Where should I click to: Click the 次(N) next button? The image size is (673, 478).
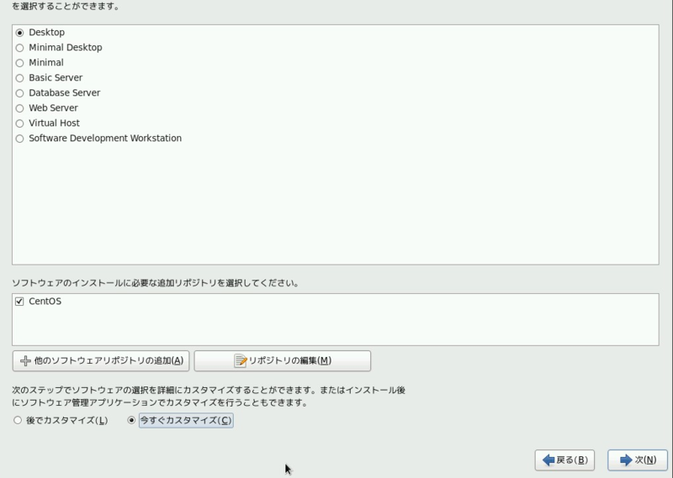tap(638, 460)
